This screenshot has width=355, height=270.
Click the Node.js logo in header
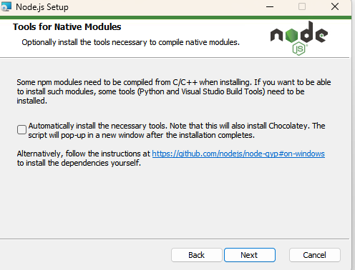pyautogui.click(x=299, y=38)
